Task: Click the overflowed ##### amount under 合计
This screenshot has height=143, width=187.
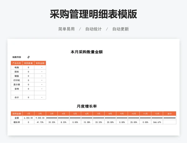Action: point(170,118)
